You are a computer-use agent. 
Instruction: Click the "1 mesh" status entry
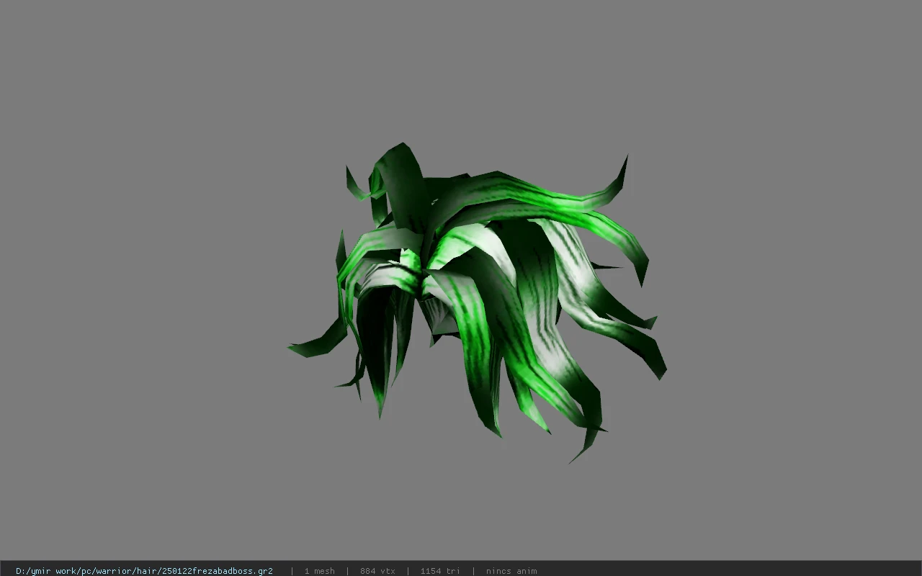click(x=319, y=571)
